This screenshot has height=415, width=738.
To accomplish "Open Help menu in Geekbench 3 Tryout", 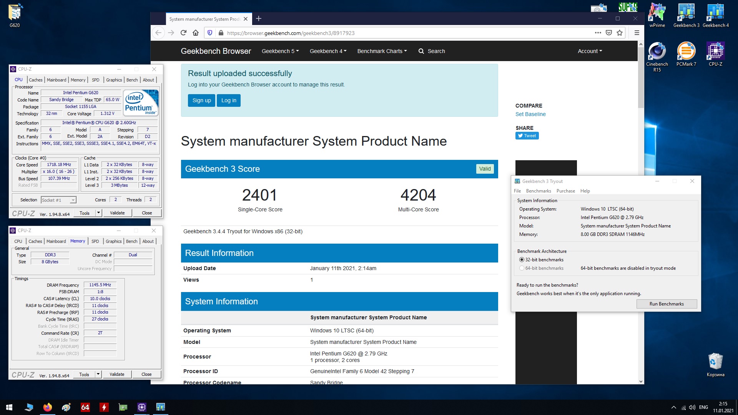I will point(585,191).
